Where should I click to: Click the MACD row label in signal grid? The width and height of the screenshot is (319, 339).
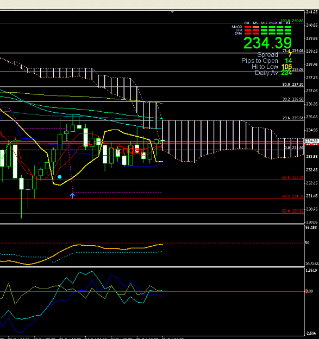pyautogui.click(x=237, y=27)
